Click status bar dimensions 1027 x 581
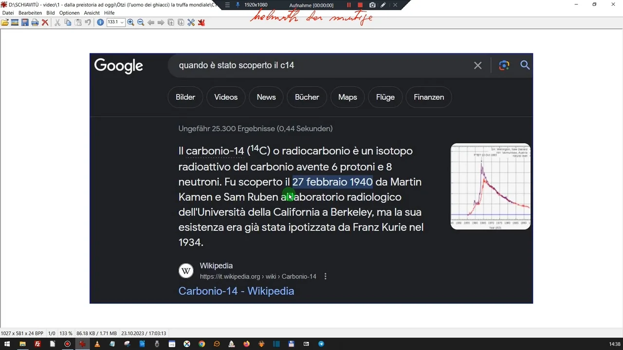The width and height of the screenshot is (623, 350). pos(22,333)
